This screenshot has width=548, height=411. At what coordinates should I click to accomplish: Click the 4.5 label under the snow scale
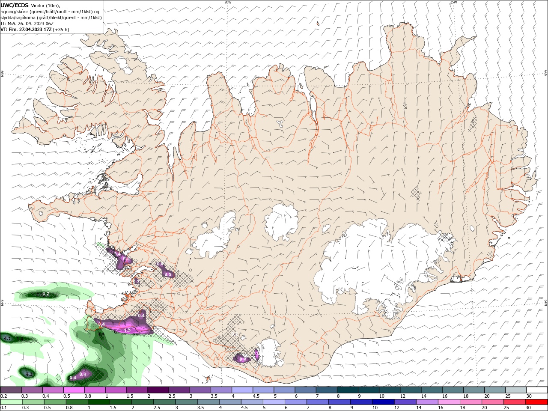[256, 396]
